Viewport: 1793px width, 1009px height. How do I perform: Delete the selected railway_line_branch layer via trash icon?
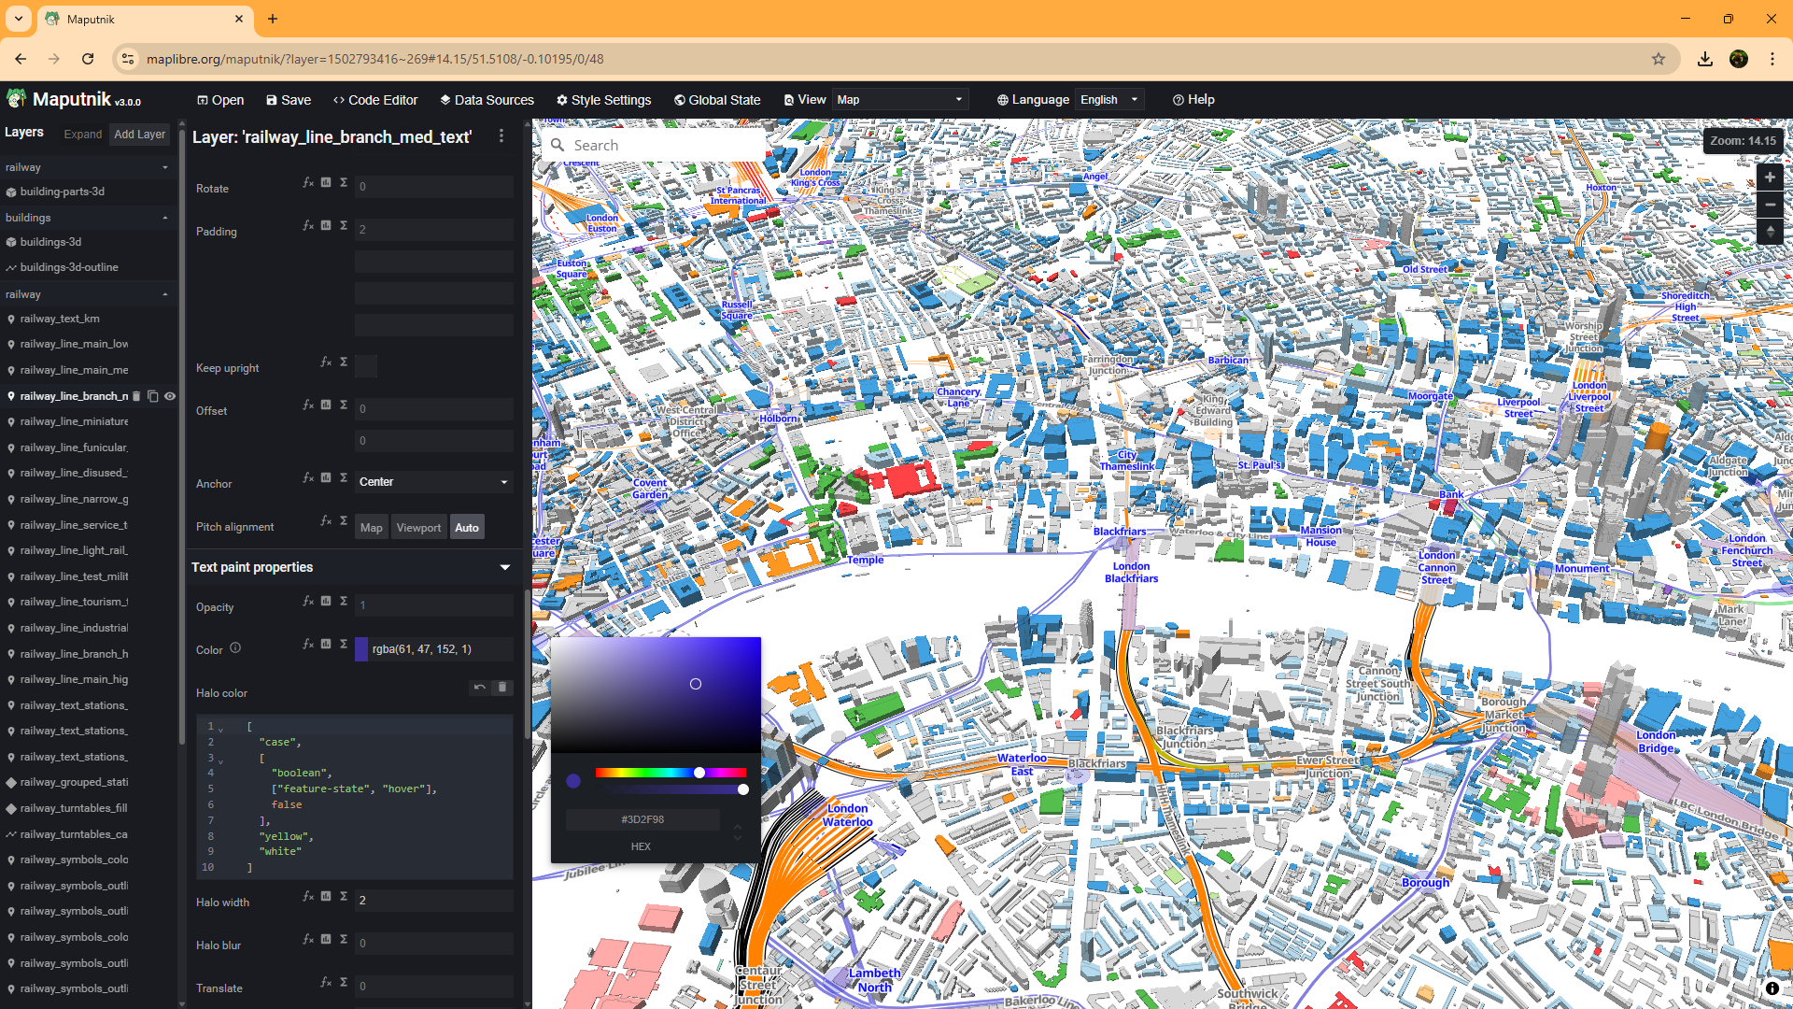(137, 396)
